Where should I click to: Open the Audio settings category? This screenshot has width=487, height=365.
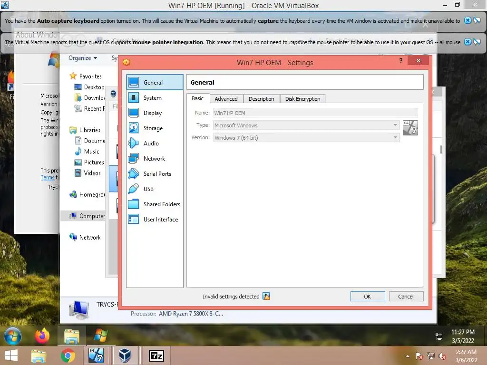point(155,144)
